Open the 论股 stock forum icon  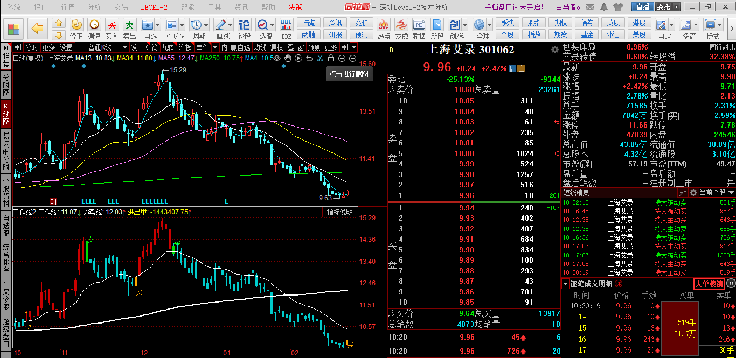pos(245,29)
